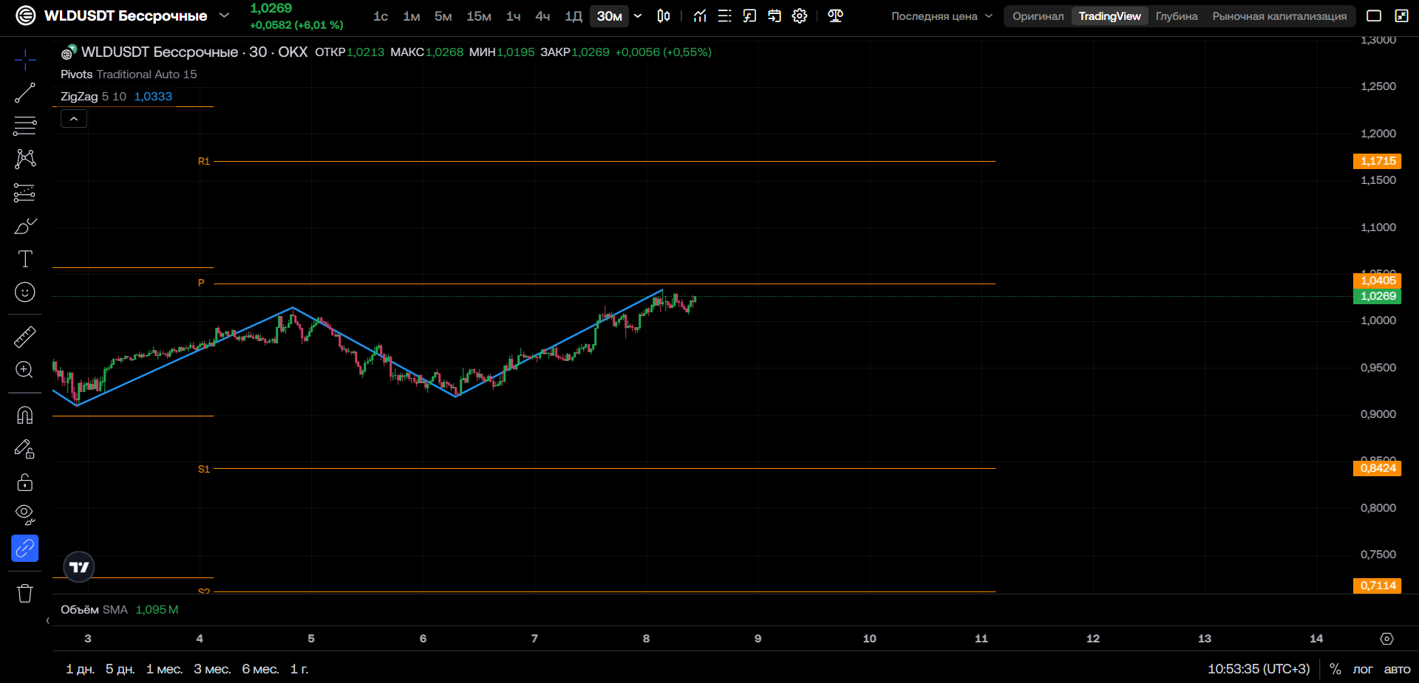Toggle stay-in-drawing-mode pencil lock
The image size is (1419, 683).
coord(25,449)
